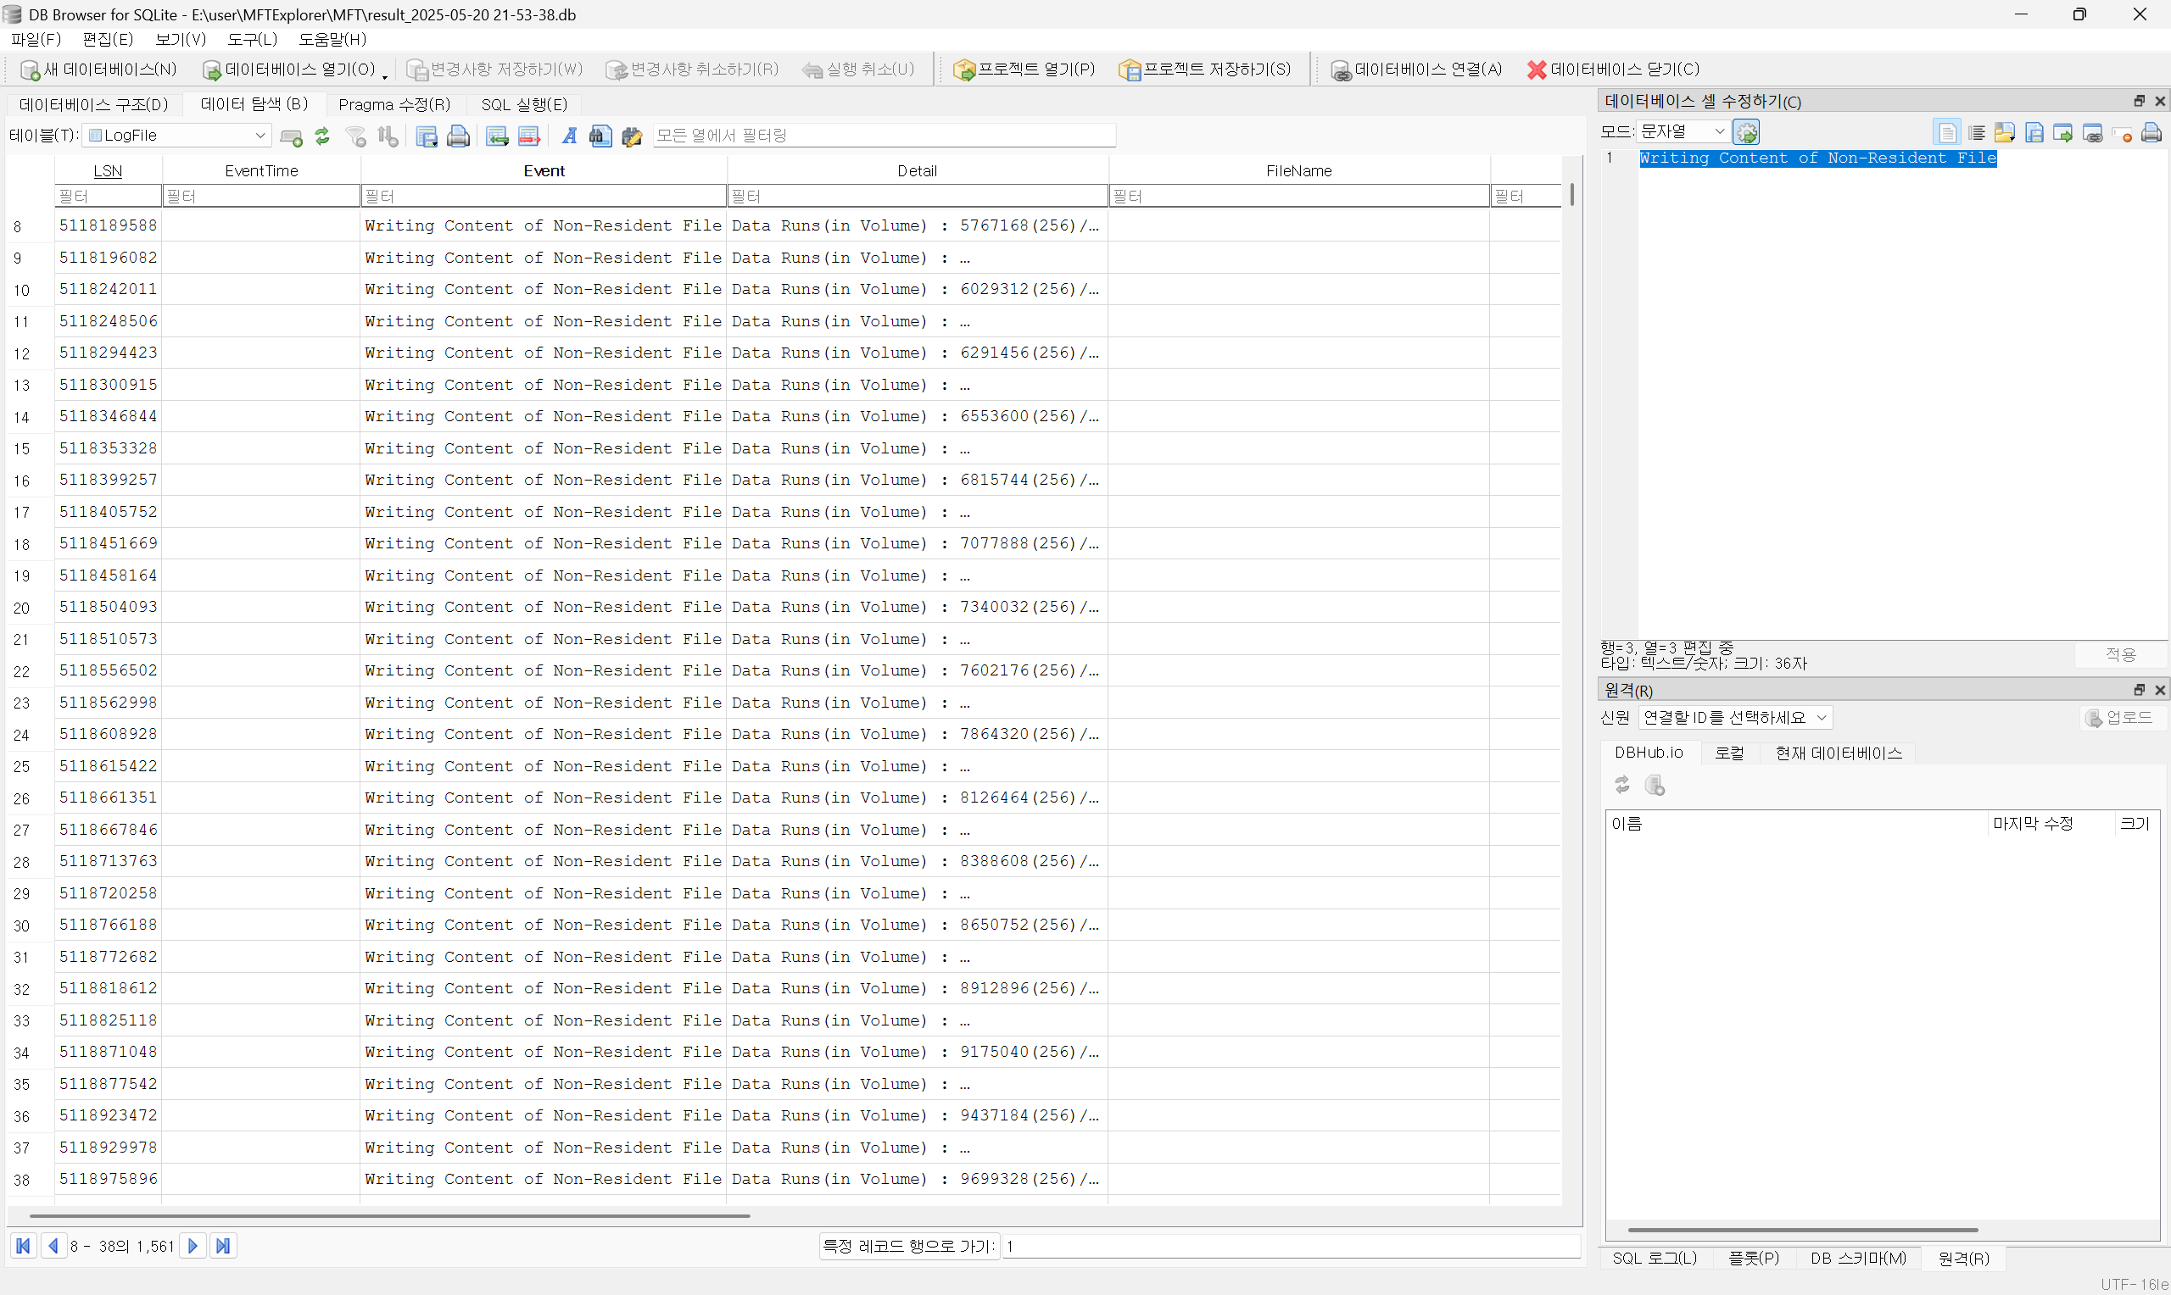This screenshot has height=1295, width=2171.
Task: Click the save table as icon
Action: [426, 136]
